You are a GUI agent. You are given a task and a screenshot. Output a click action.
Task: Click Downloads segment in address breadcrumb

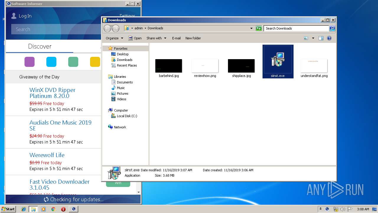155,28
